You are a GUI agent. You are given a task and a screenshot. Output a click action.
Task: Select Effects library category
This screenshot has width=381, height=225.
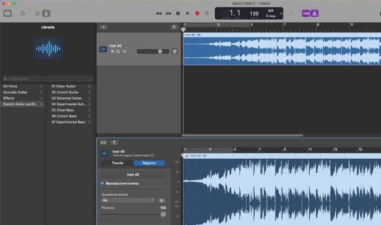pyautogui.click(x=9, y=98)
